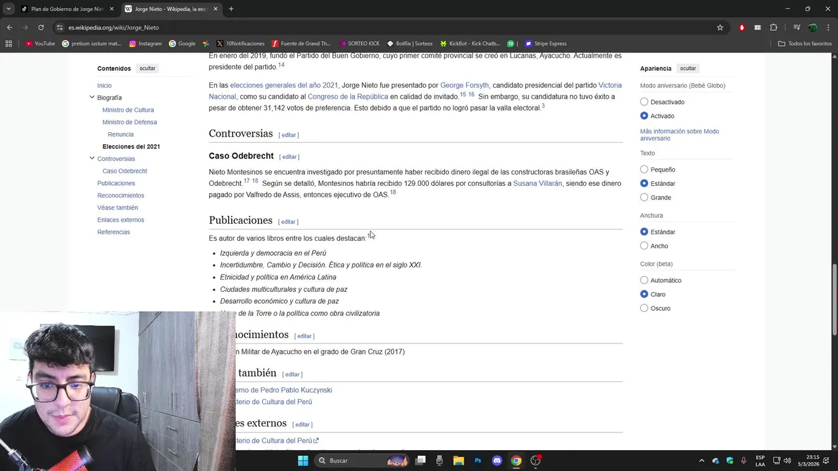Viewport: 838px width, 471px height.
Task: Open the Susana Villarán link
Action: tap(537, 184)
